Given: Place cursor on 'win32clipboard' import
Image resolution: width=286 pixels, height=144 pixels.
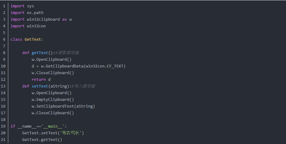Looking at the screenshot, I should pyautogui.click(x=43, y=19).
